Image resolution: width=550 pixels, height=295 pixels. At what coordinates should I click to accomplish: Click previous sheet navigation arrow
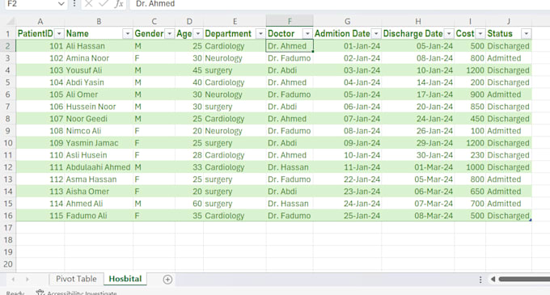(x=13, y=279)
